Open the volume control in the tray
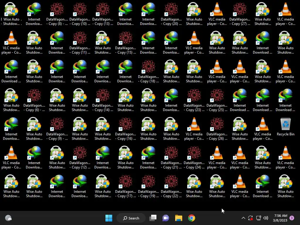The width and height of the screenshot is (300, 225). [x=265, y=218]
